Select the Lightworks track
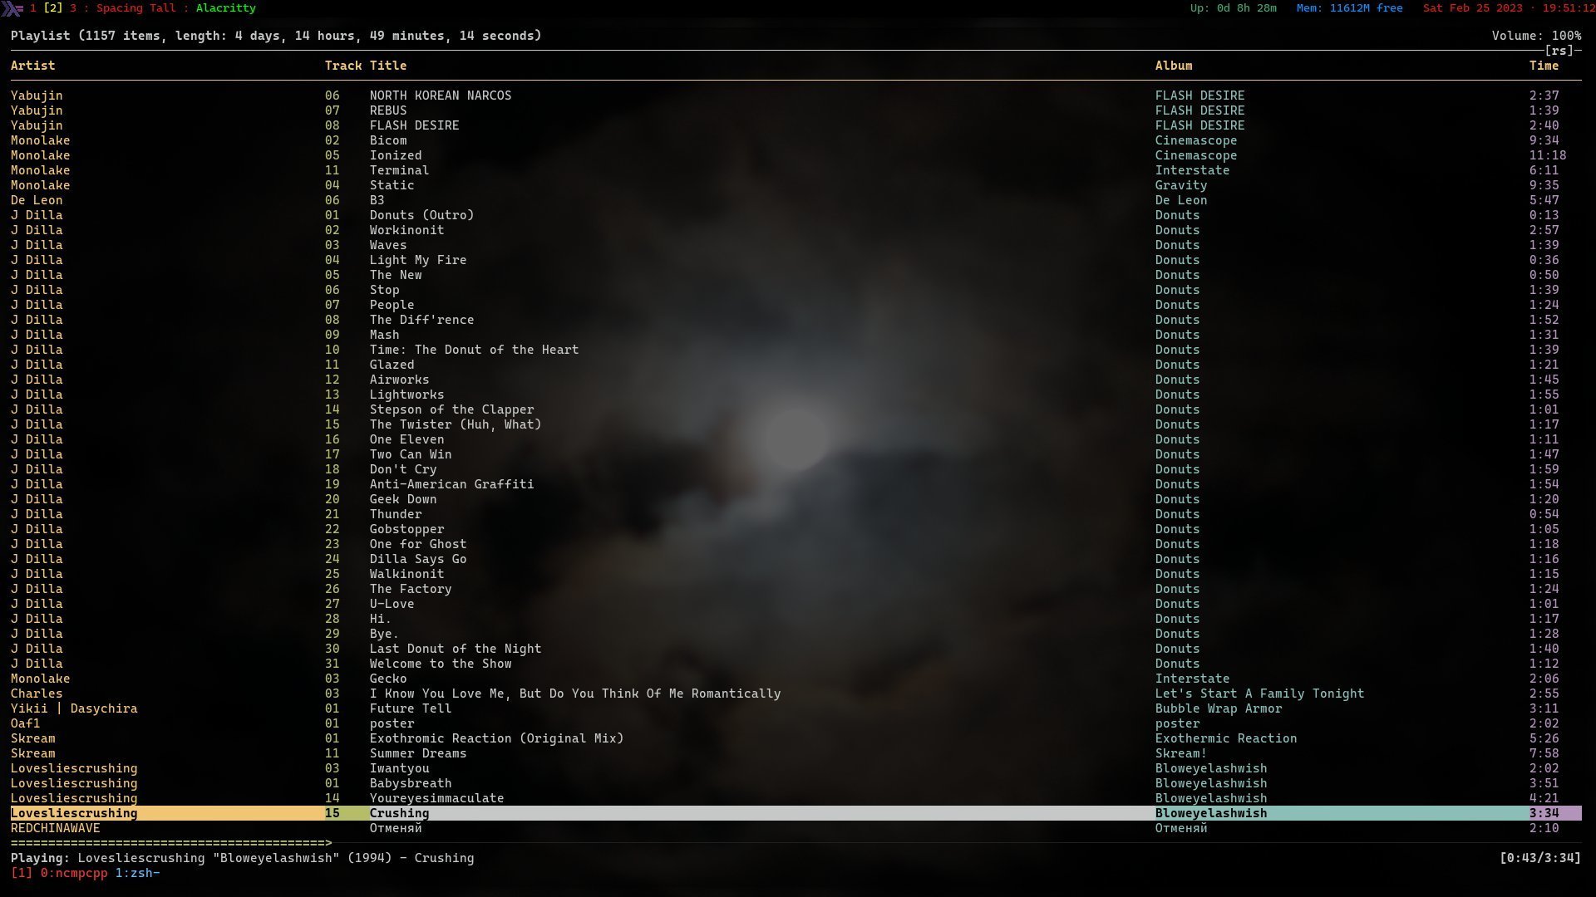The height and width of the screenshot is (897, 1596). click(796, 395)
